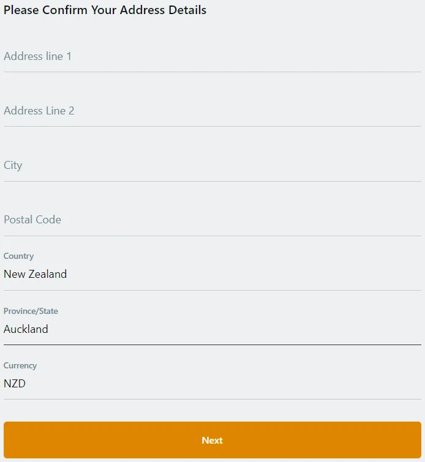Click the NZD currency value
425x462 pixels.
click(15, 384)
